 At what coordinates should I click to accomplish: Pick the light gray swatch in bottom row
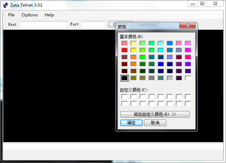(x=170, y=78)
